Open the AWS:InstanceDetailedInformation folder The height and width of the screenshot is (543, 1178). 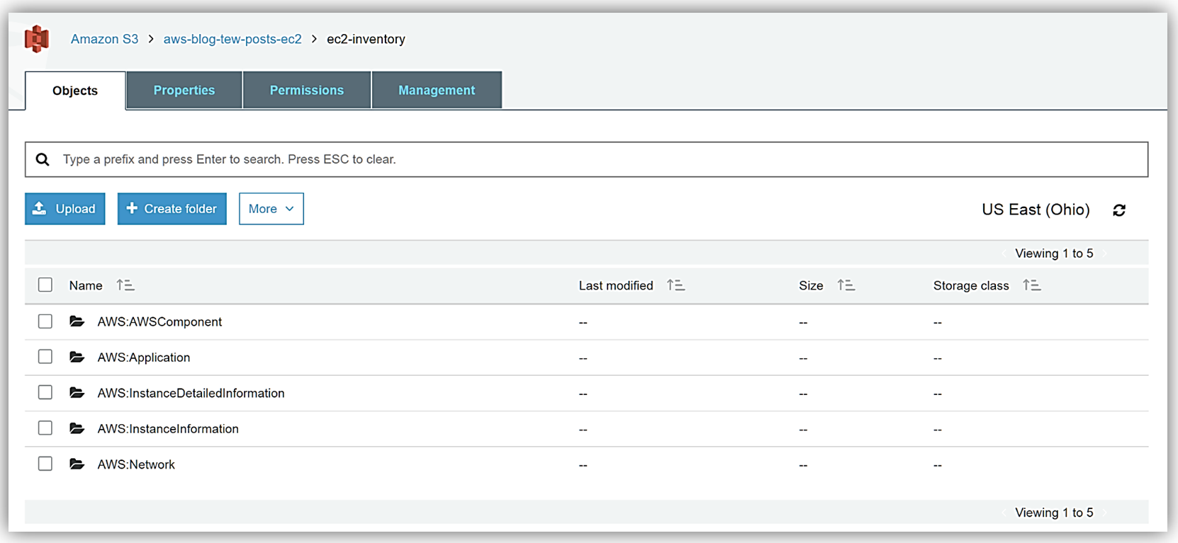tap(191, 393)
